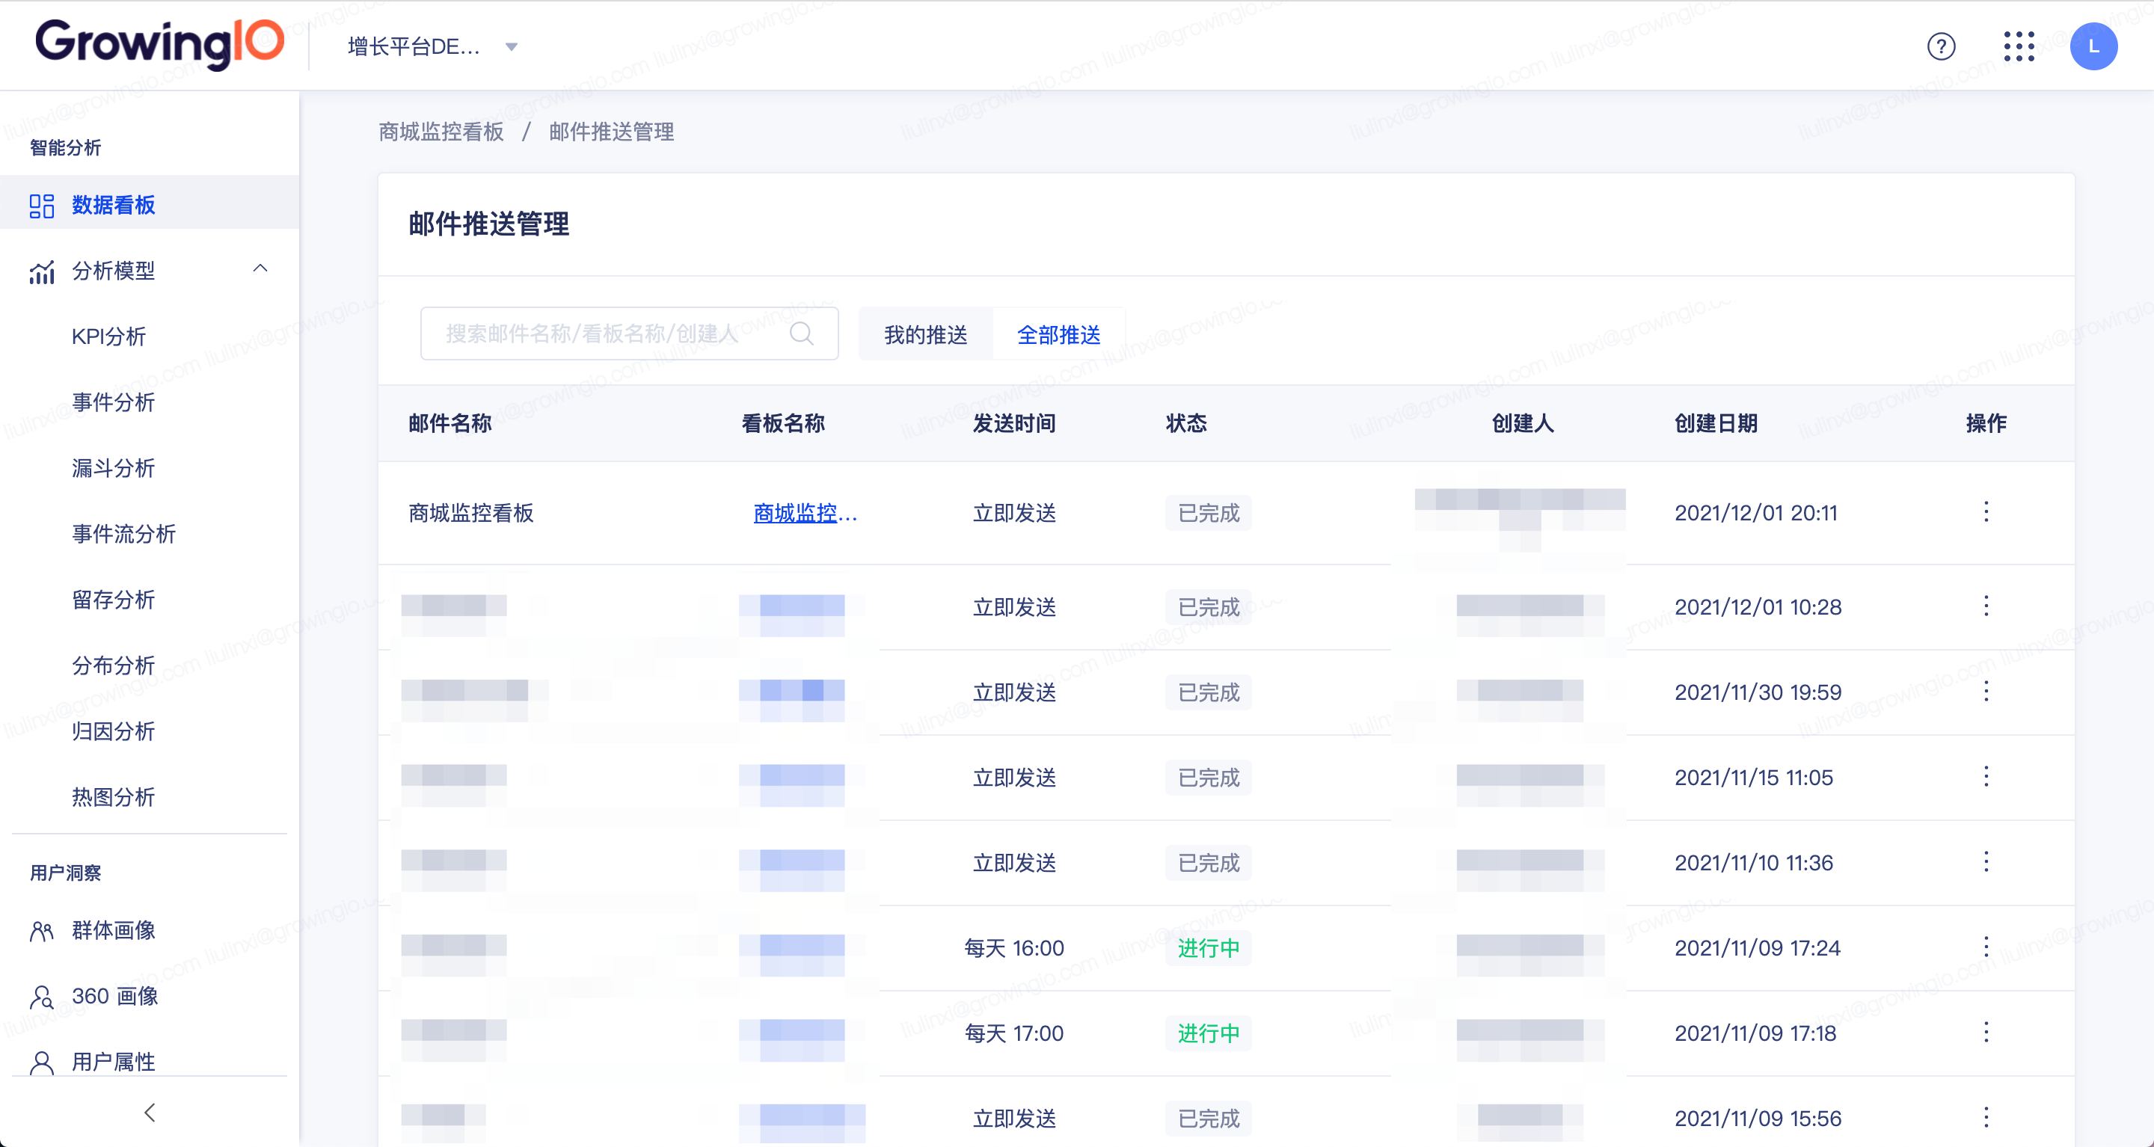The width and height of the screenshot is (2154, 1147).
Task: Click the 创建日期 column header
Action: point(1716,424)
